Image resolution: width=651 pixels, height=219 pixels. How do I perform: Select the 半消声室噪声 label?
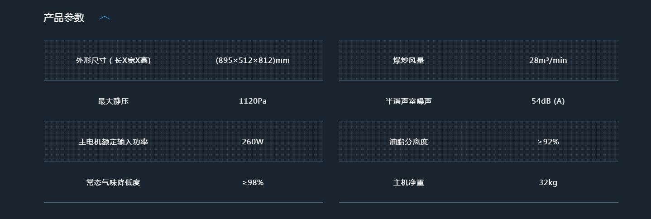click(x=408, y=101)
